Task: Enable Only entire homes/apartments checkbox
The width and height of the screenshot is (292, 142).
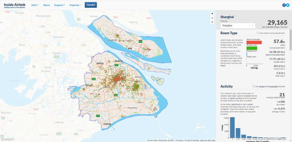Action: point(258,33)
